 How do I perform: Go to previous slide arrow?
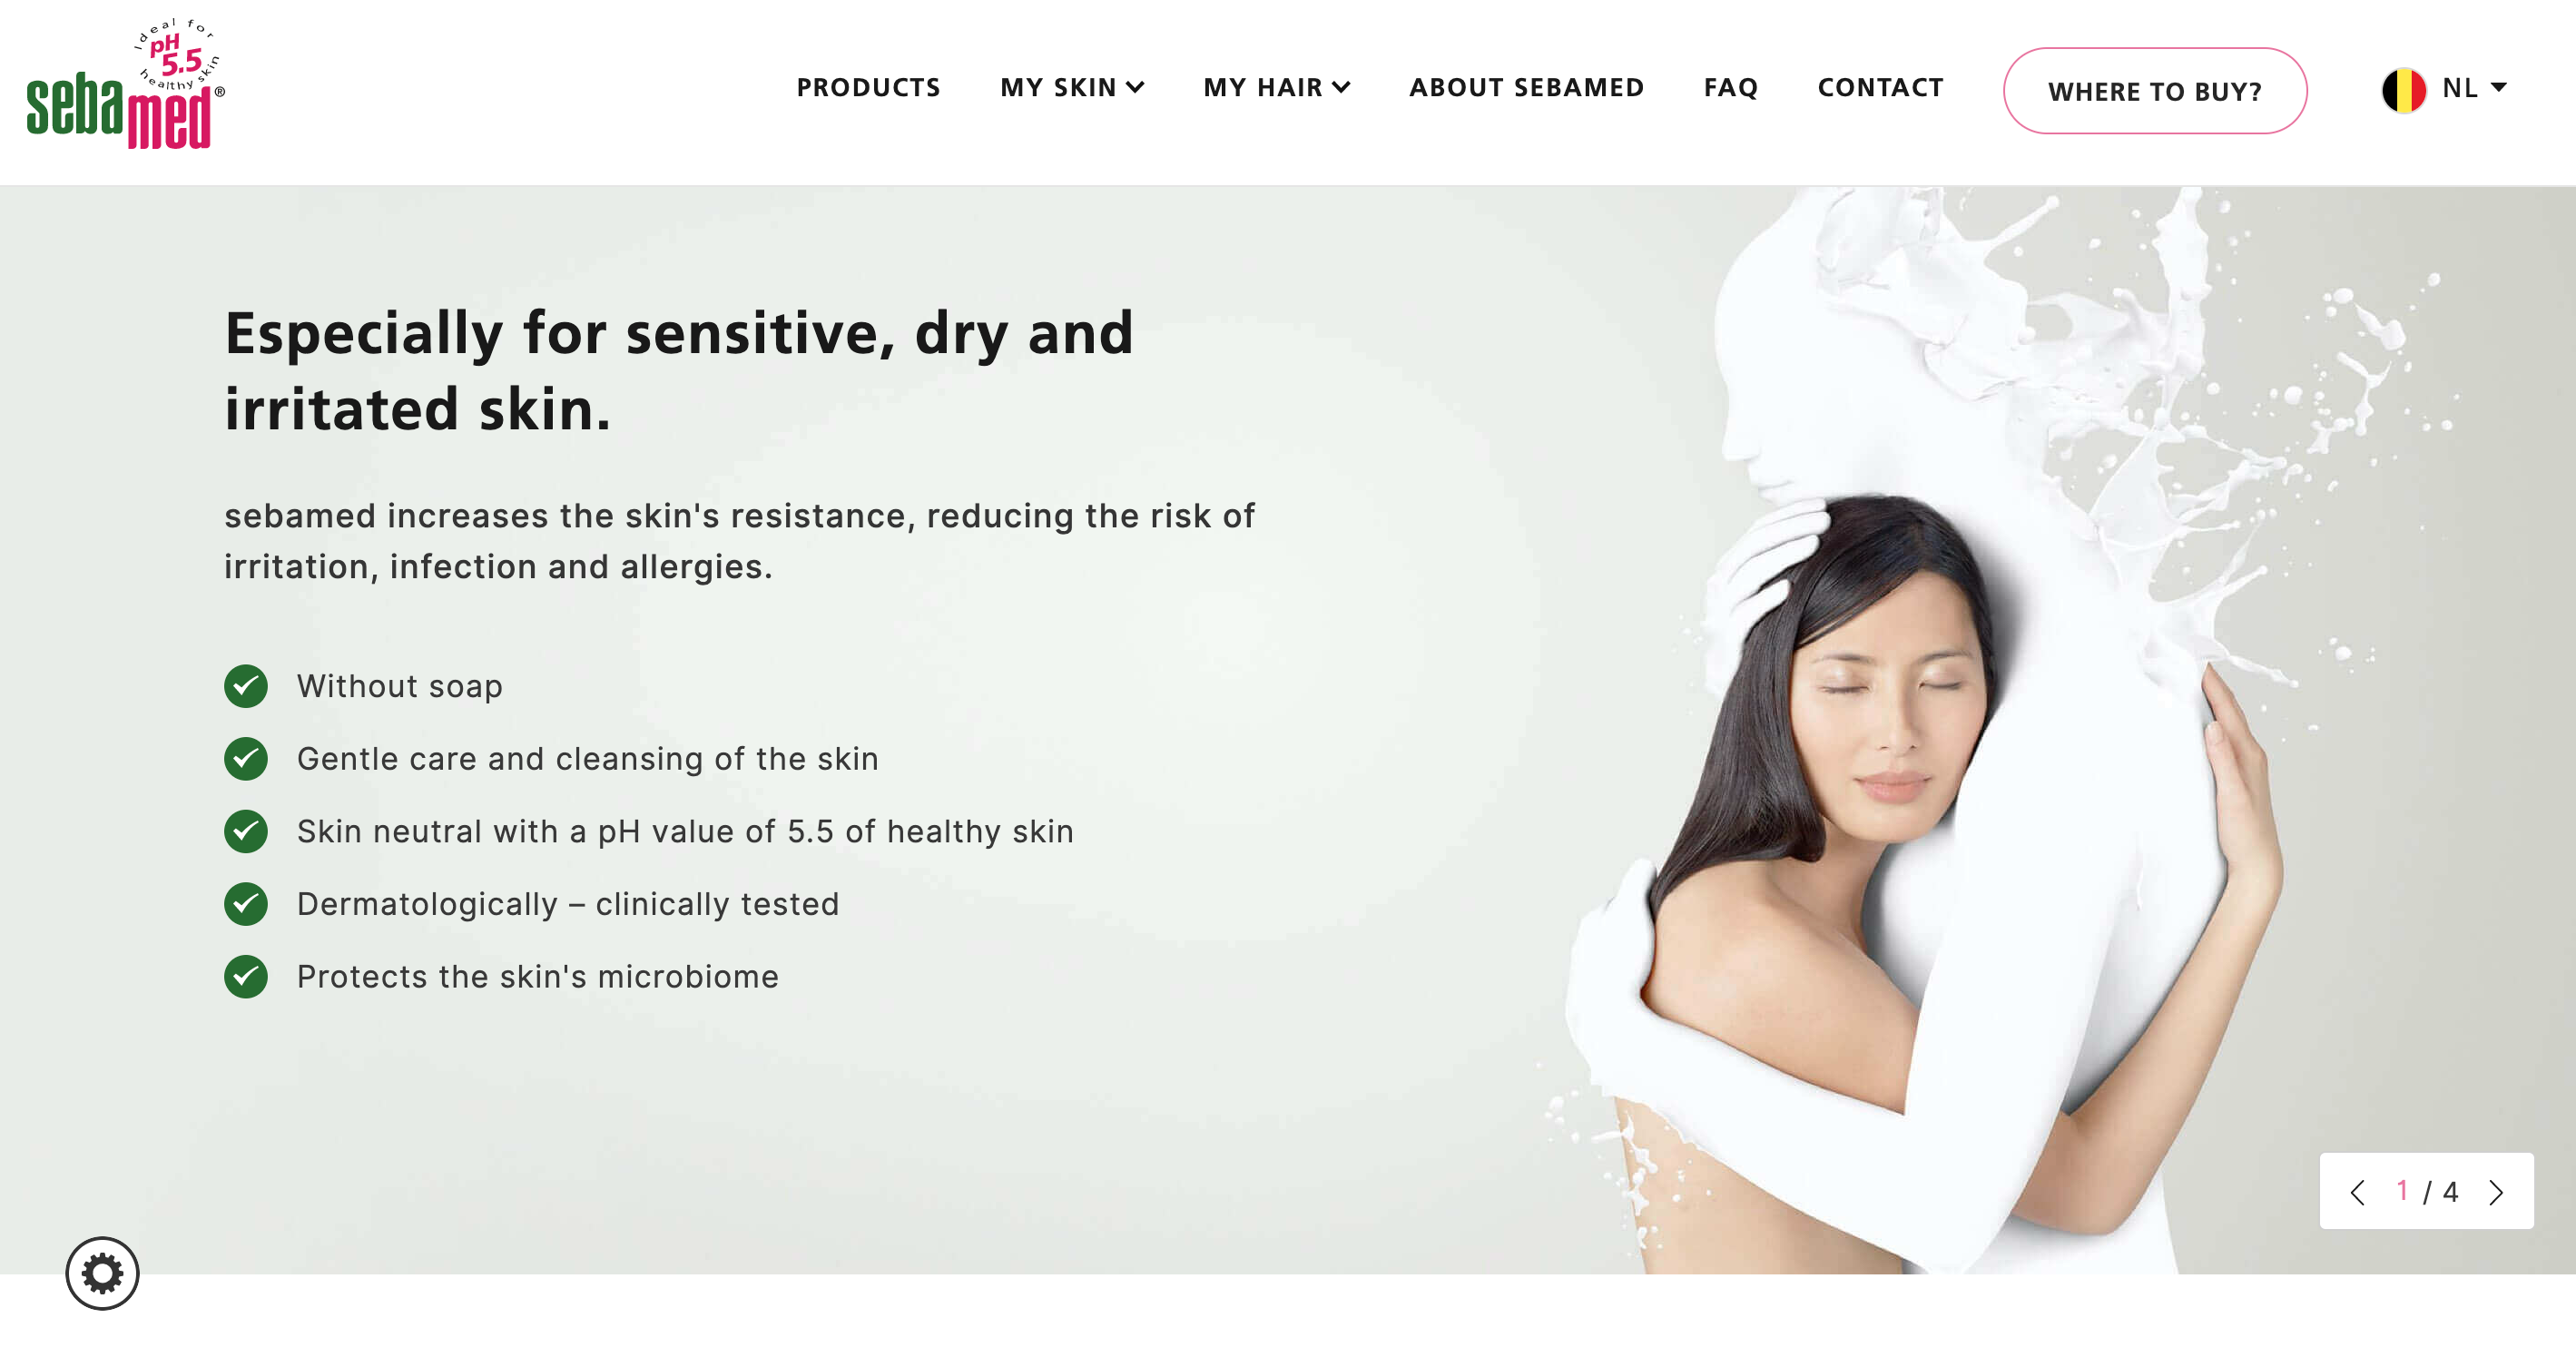tap(2358, 1192)
